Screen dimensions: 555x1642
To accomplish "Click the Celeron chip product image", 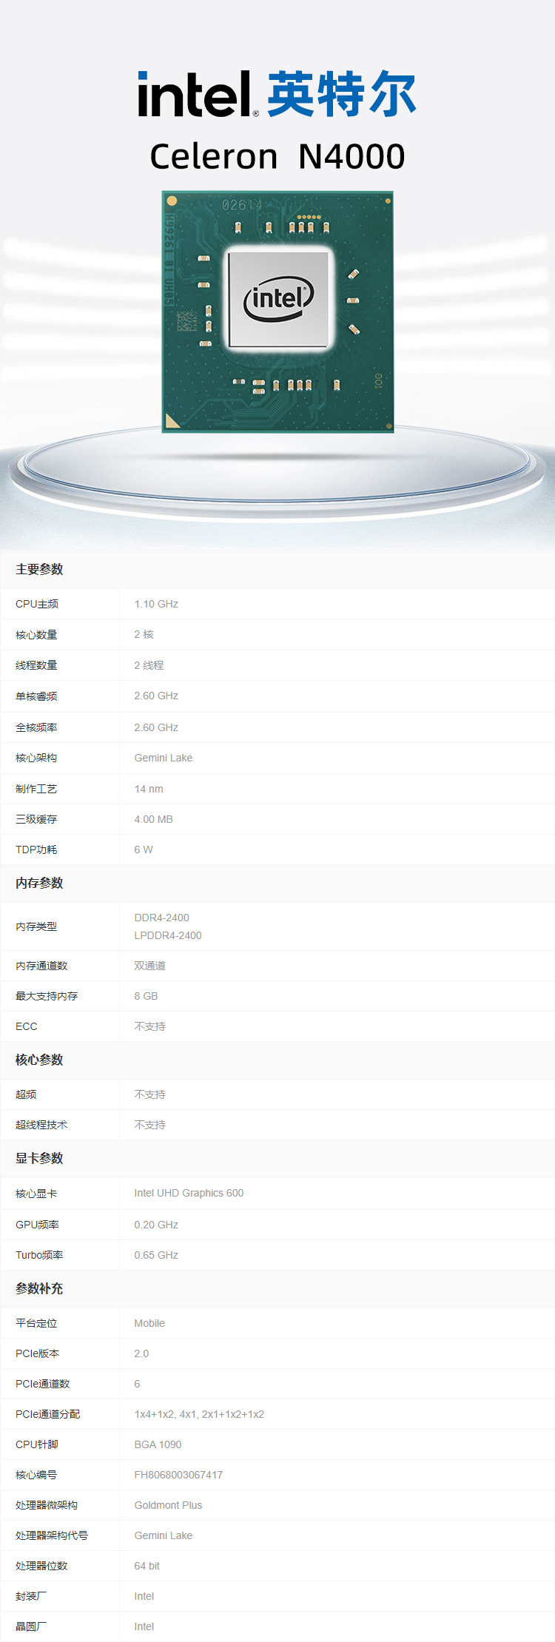I will click(277, 312).
